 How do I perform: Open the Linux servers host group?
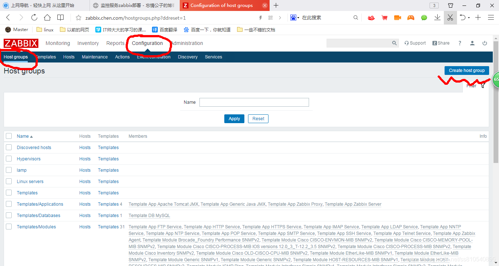click(30, 182)
